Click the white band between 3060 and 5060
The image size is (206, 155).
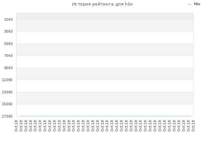tap(105, 37)
